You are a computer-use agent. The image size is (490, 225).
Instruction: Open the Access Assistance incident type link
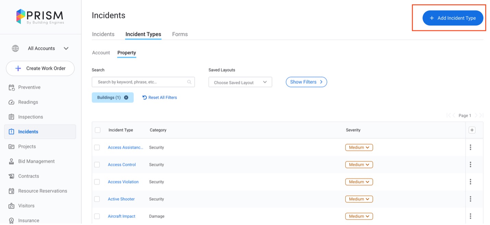pos(125,147)
